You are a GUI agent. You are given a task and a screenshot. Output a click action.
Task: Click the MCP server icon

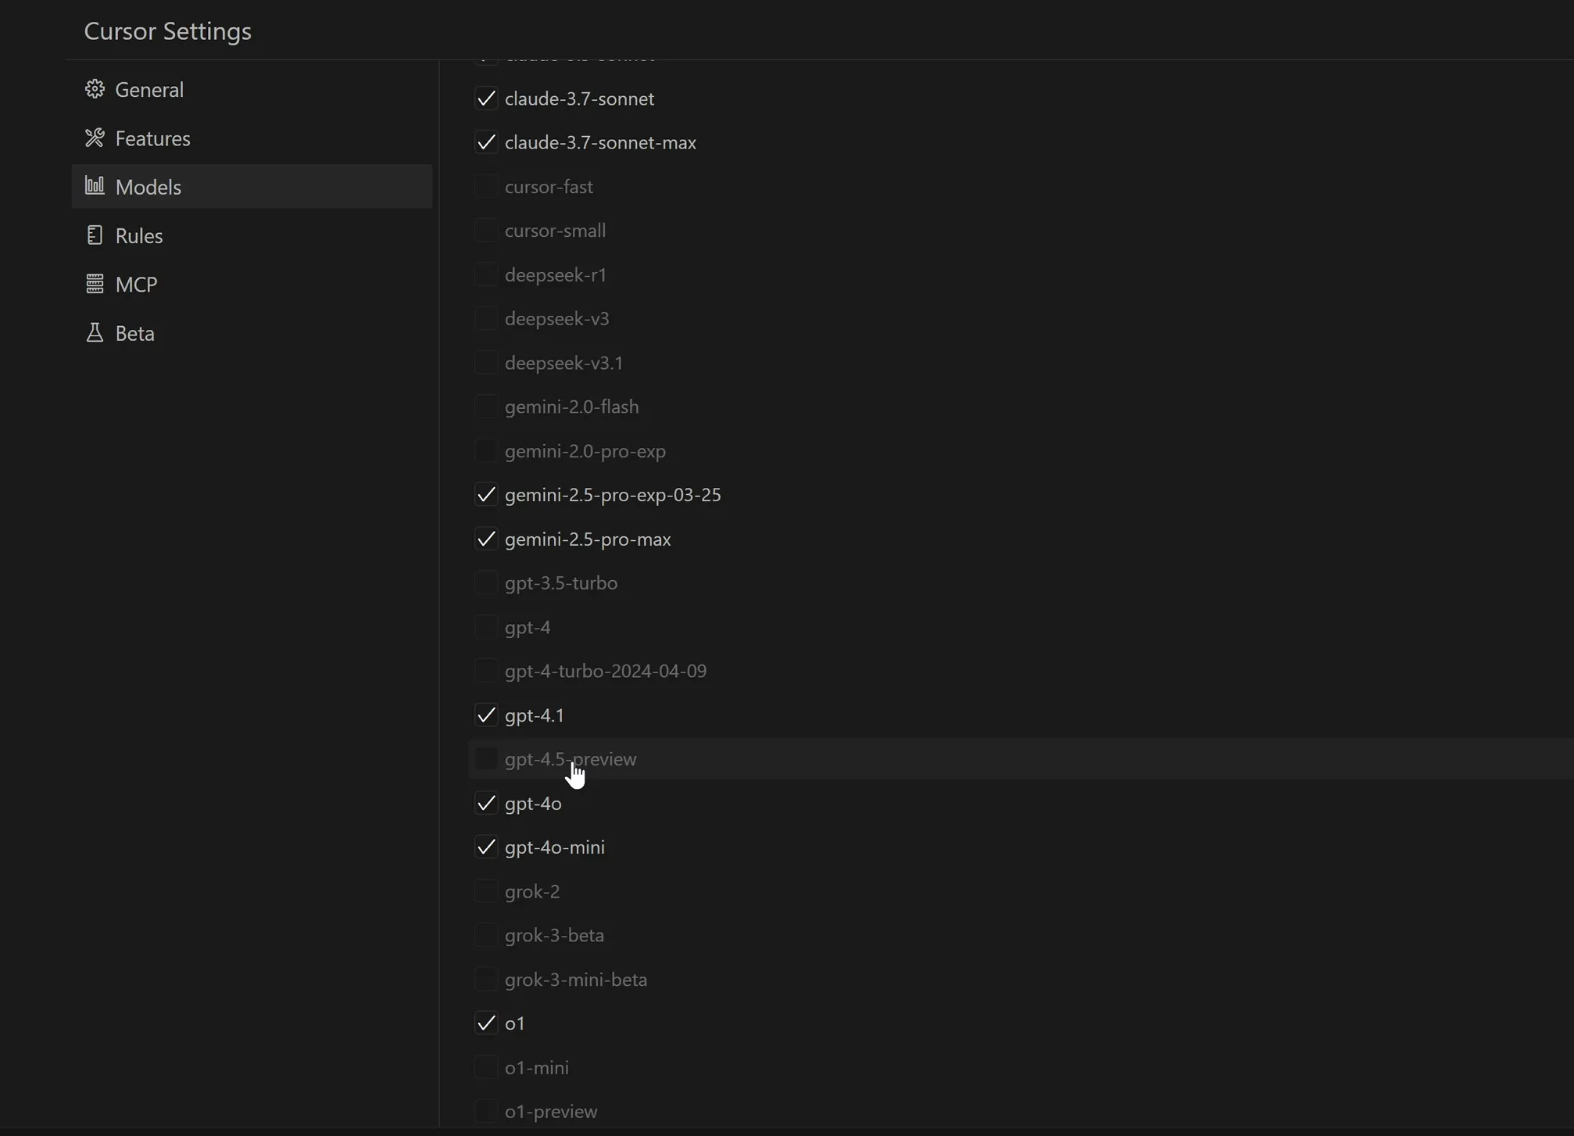[95, 284]
